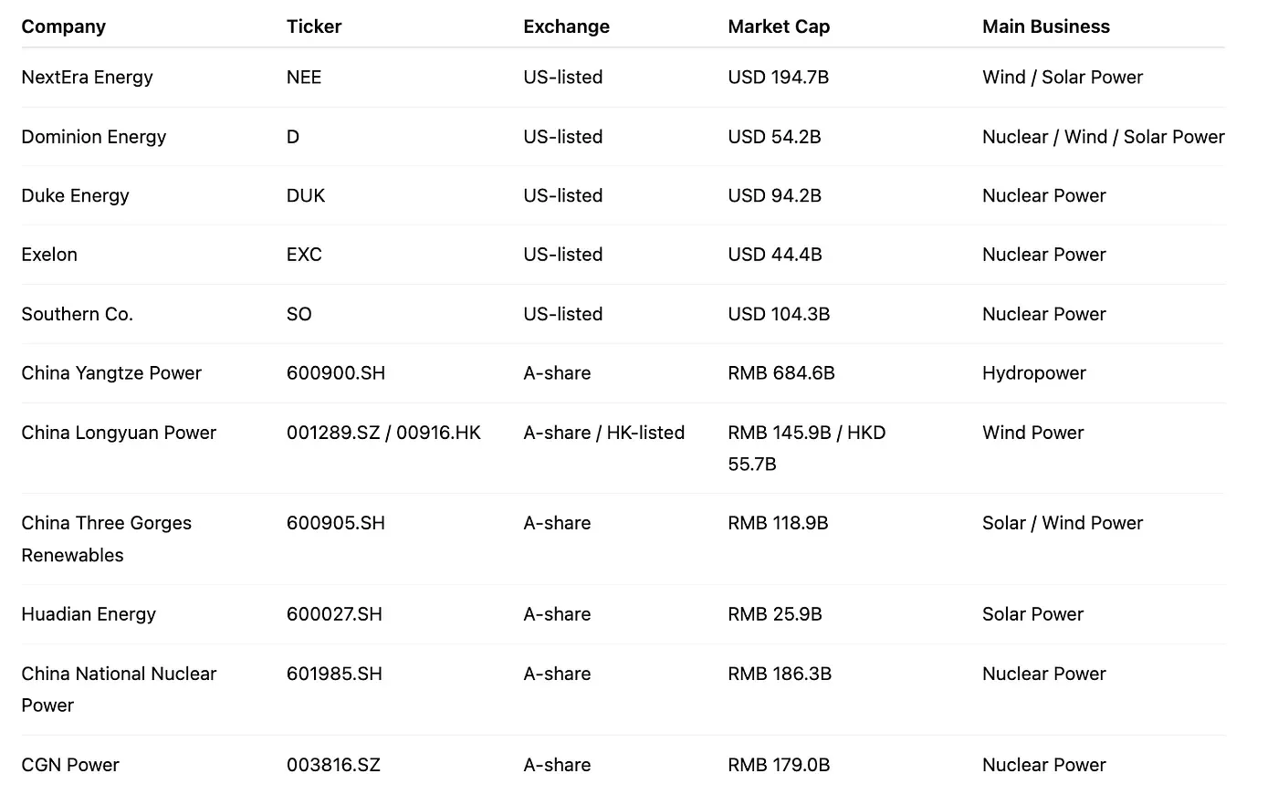Select "Nuclear Power" in the Southern Co. row
Viewport: 1278px width, 805px height.
(x=1044, y=314)
